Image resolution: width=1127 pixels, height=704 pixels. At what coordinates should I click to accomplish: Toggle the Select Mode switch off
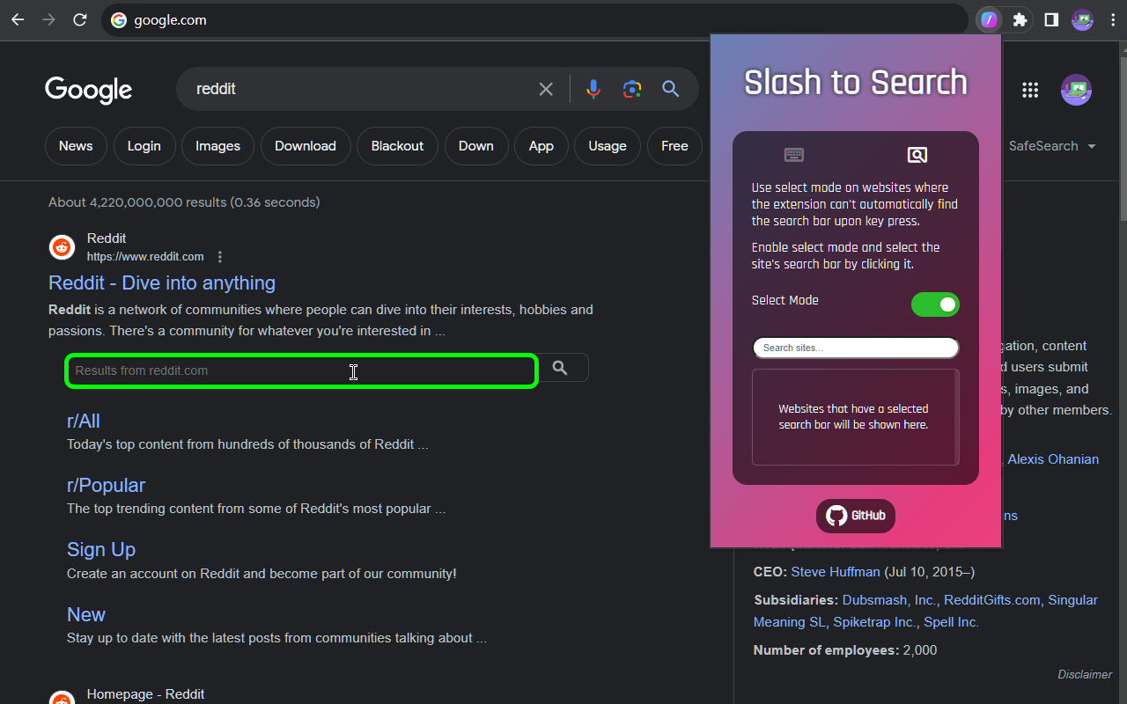point(935,304)
